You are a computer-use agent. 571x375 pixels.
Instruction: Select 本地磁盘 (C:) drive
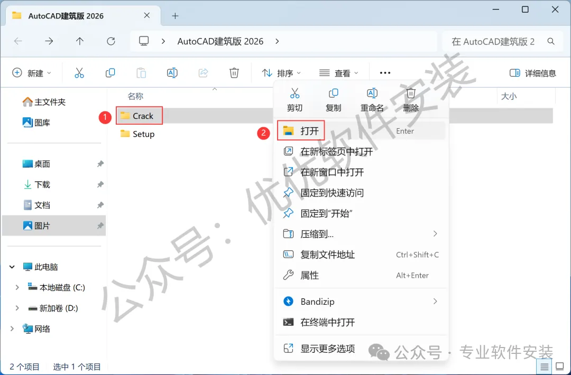57,288
